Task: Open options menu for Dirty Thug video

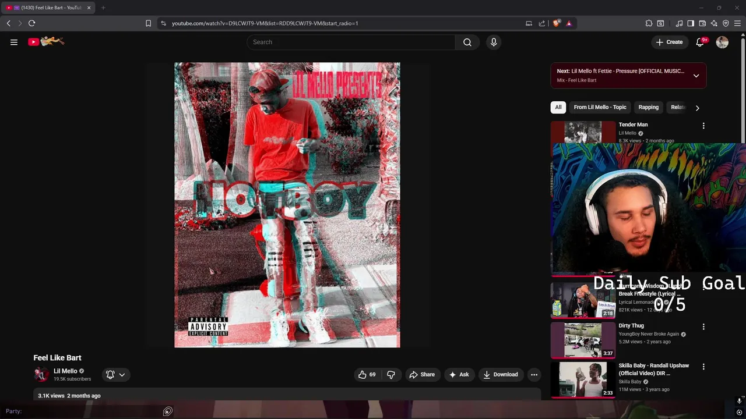Action: pyautogui.click(x=703, y=327)
